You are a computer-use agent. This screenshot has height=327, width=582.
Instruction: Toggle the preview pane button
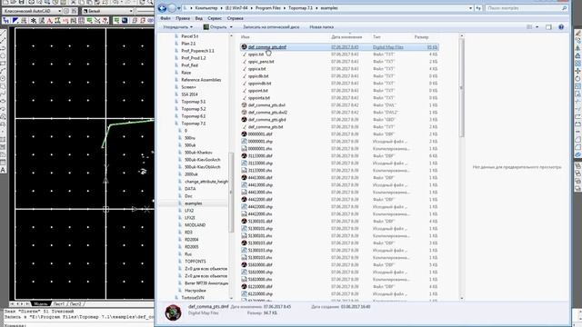click(x=548, y=27)
